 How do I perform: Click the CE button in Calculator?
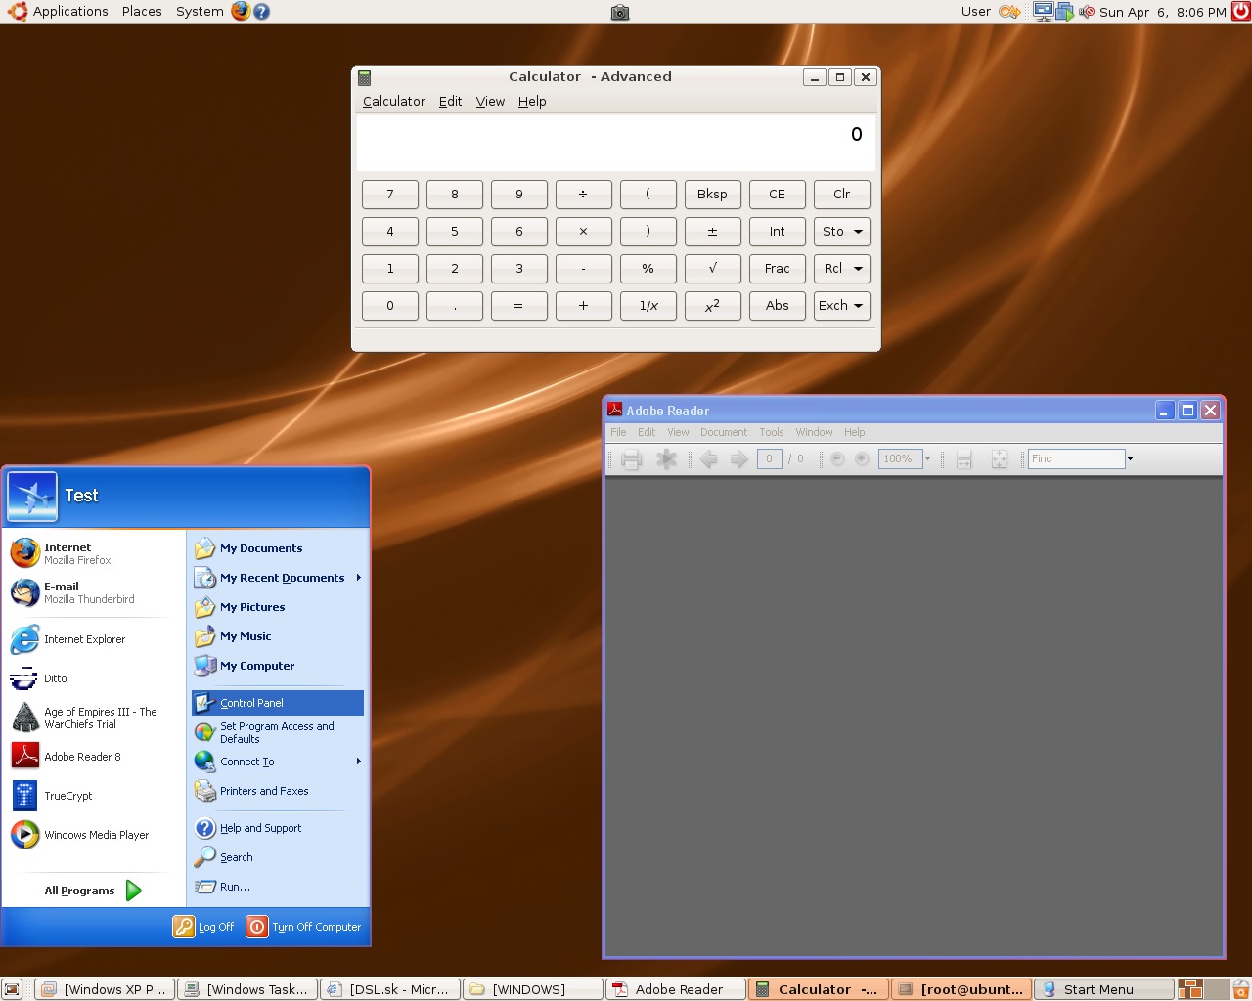pos(777,195)
